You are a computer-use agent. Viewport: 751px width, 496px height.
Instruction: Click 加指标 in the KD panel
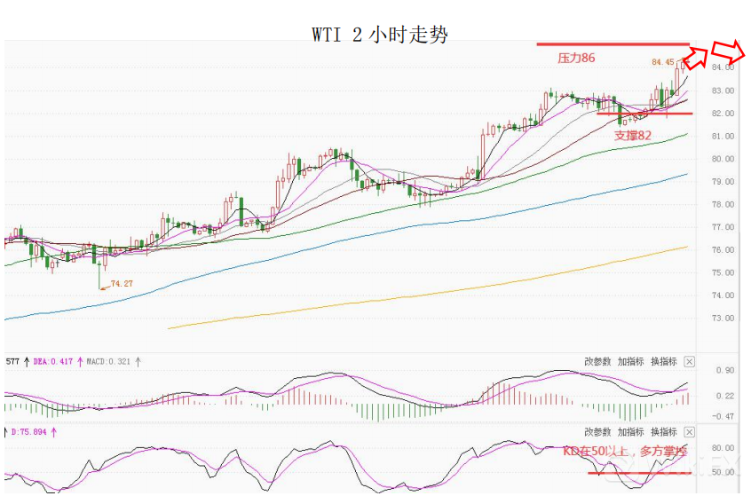pyautogui.click(x=630, y=432)
